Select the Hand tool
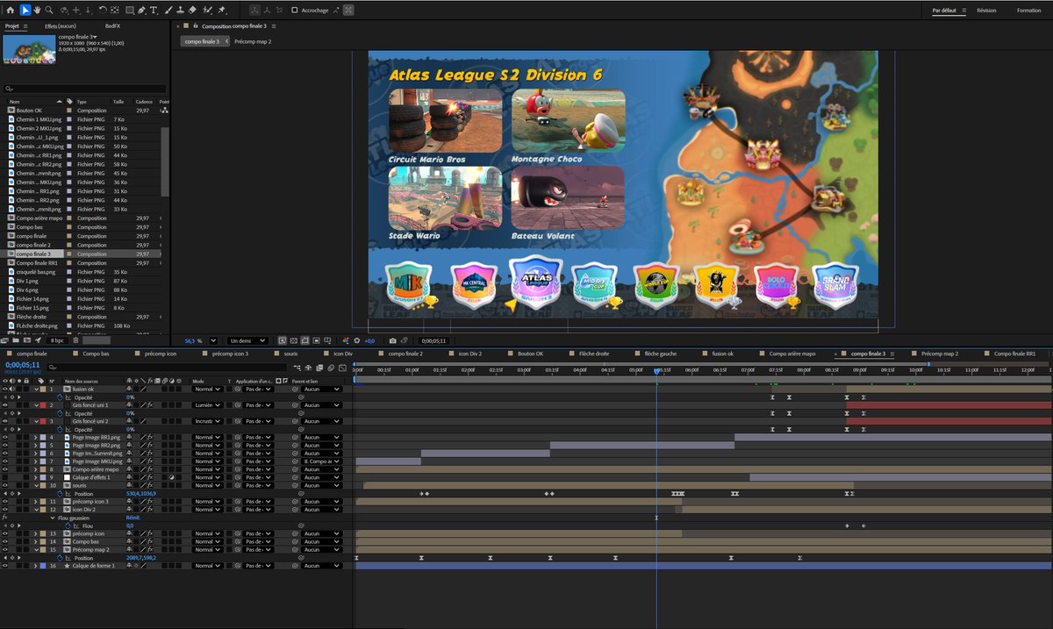Screen dimensions: 1053x629 click(x=37, y=10)
